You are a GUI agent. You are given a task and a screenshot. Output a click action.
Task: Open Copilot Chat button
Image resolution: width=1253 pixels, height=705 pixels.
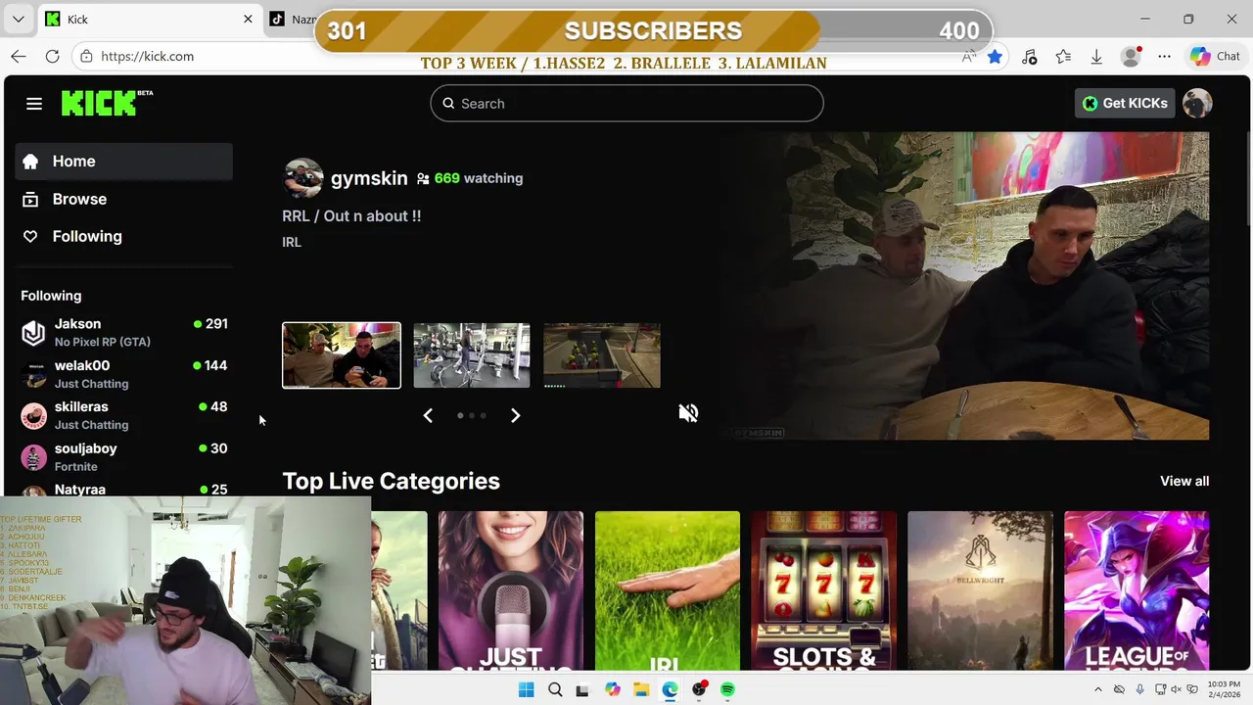[1215, 57]
